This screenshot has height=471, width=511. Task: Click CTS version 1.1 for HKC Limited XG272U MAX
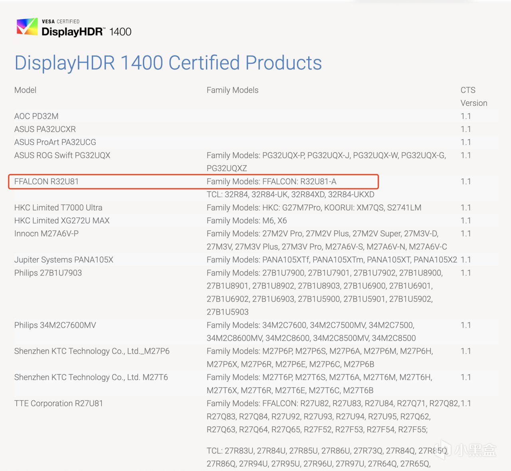(465, 220)
